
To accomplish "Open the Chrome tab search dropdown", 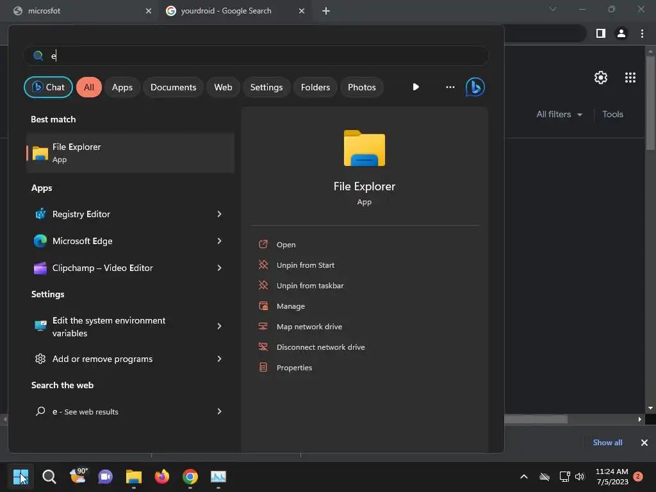I will point(553,9).
